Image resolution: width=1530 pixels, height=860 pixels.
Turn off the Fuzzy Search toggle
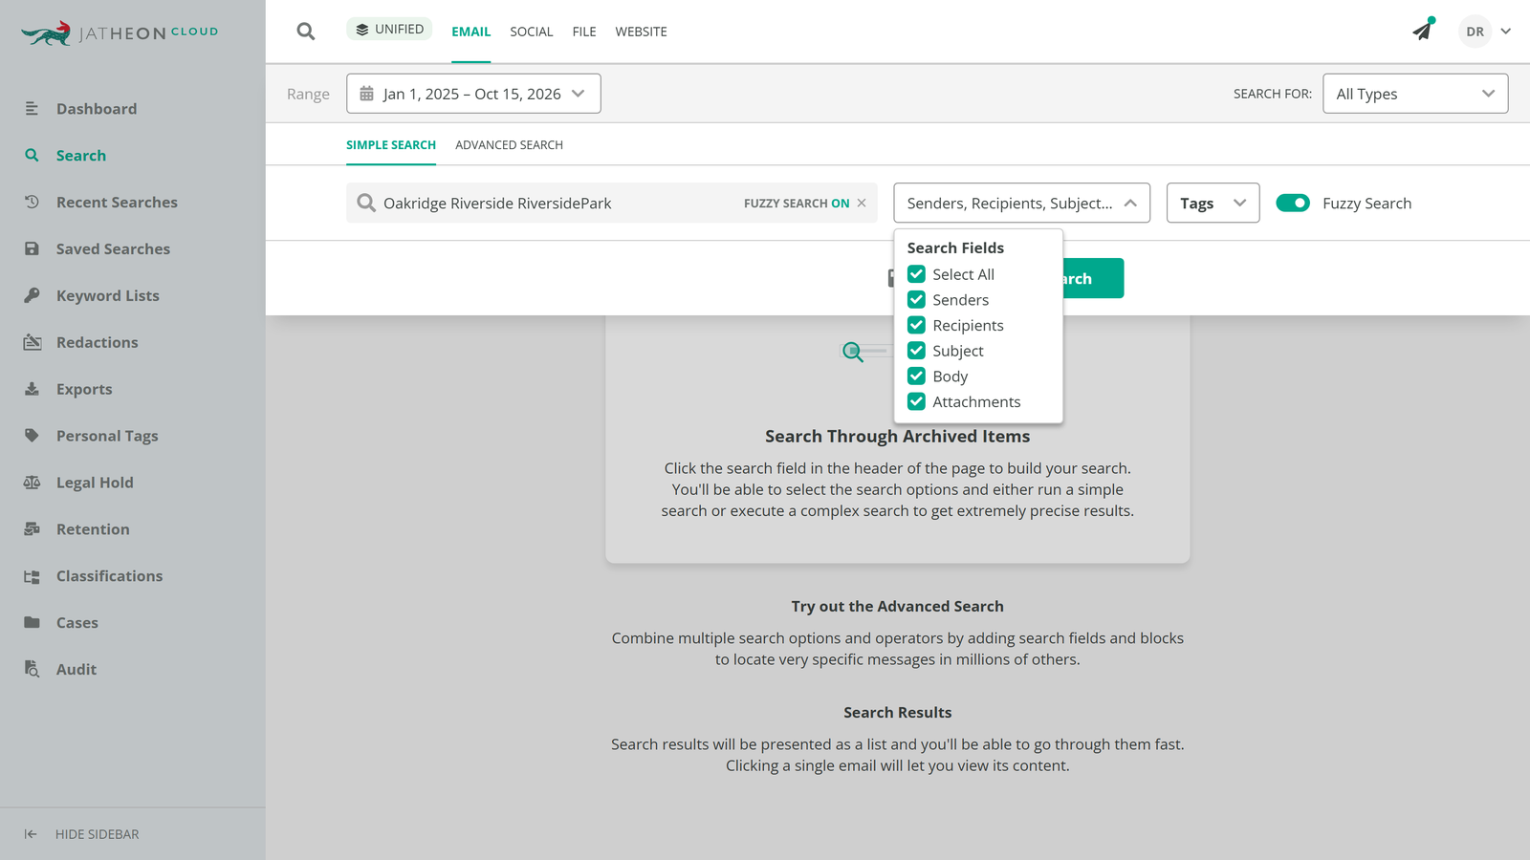[x=1293, y=203]
